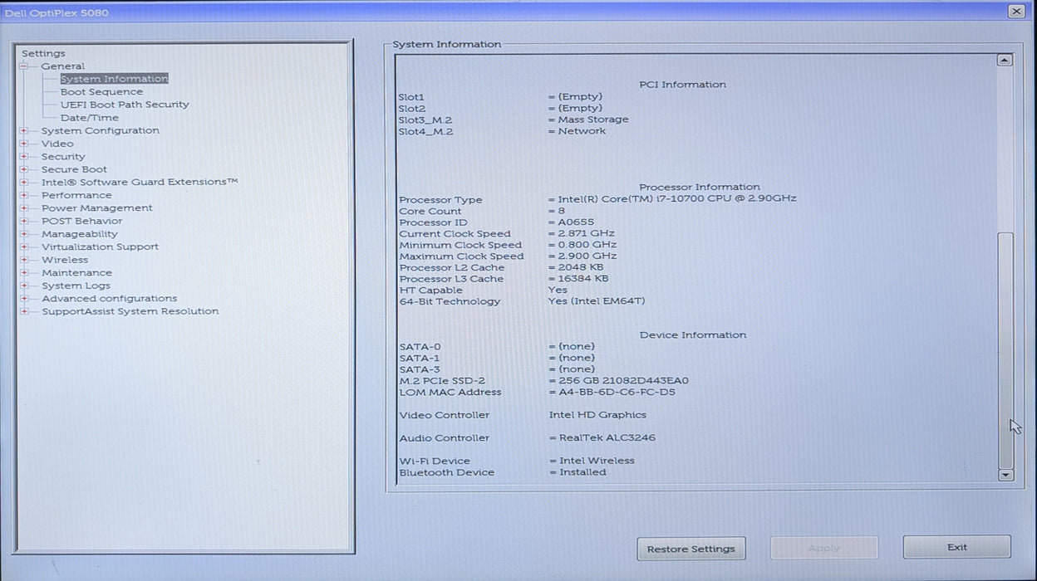This screenshot has height=581, width=1037.
Task: Expand the Manageability node
Action: pyautogui.click(x=24, y=234)
